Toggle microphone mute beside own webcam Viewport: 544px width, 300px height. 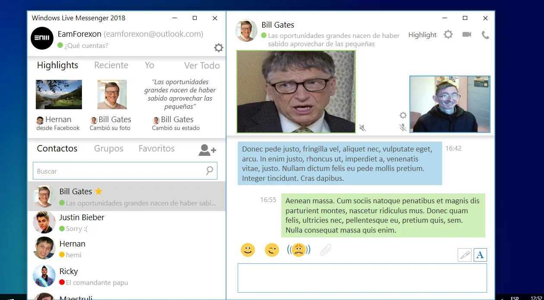click(x=403, y=127)
